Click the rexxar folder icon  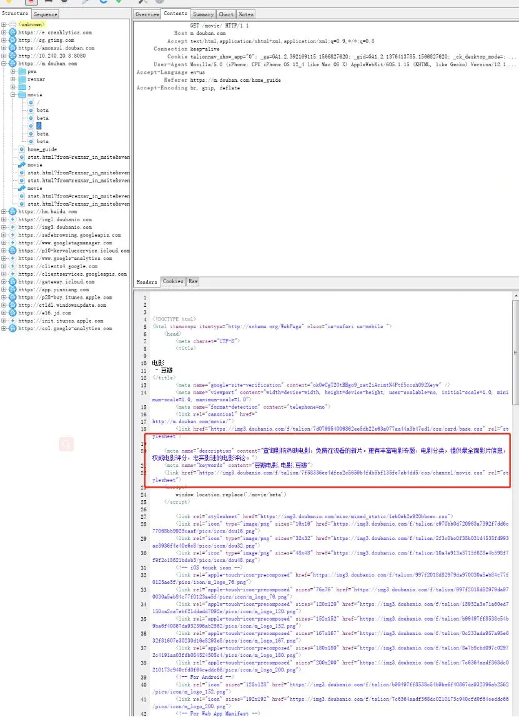pyautogui.click(x=21, y=79)
